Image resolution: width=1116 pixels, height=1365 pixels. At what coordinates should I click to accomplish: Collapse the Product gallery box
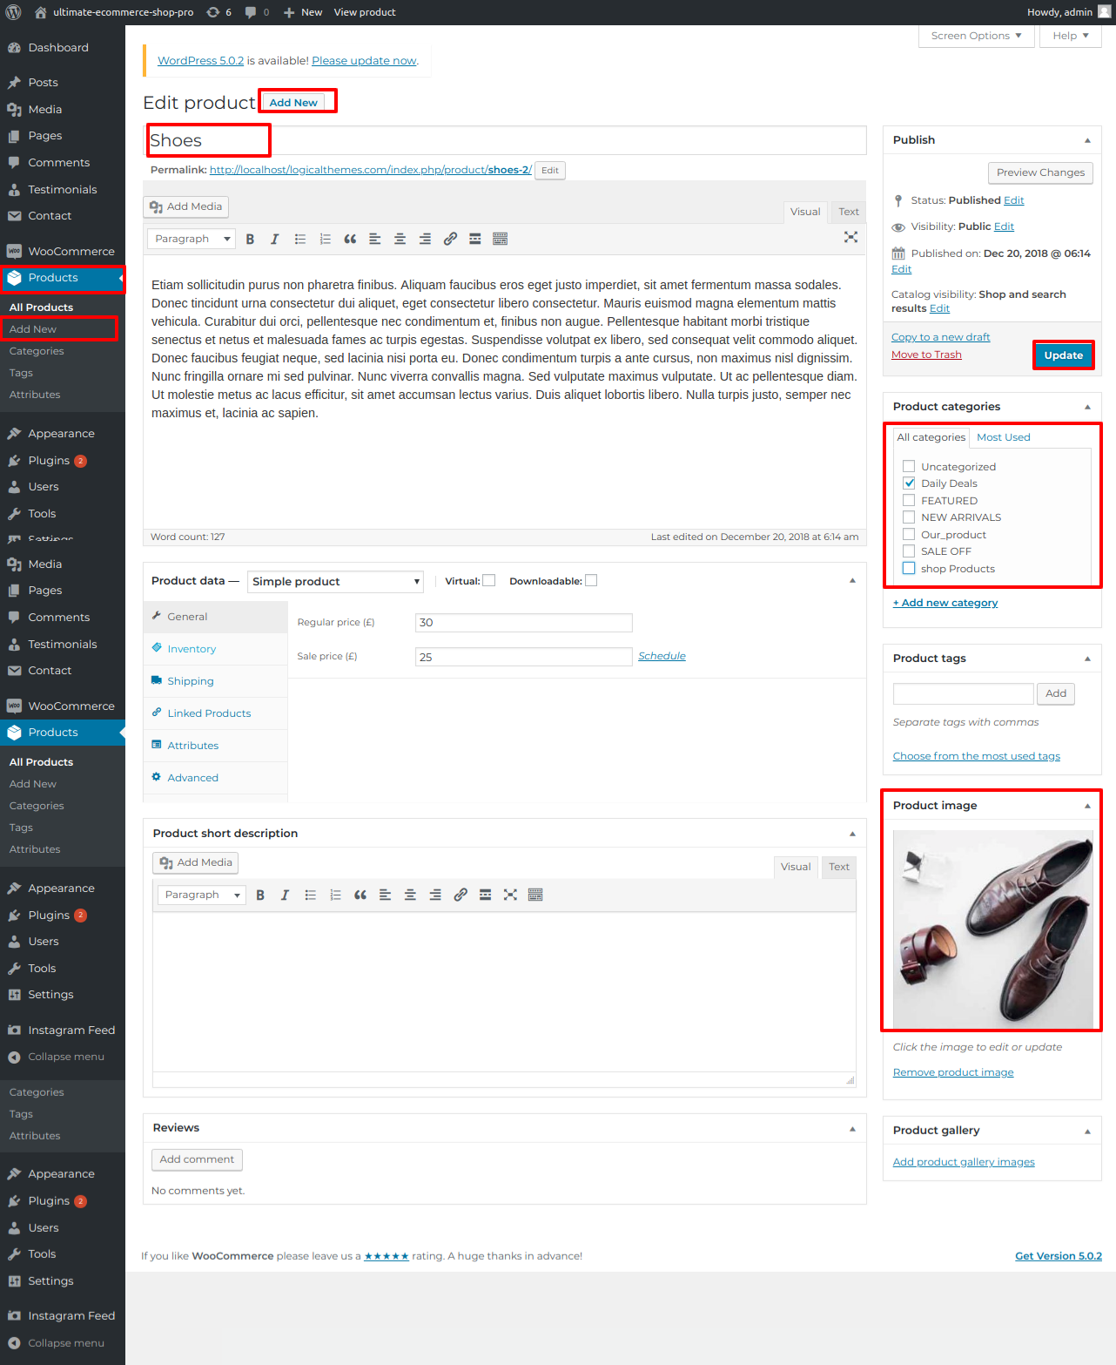[1087, 1131]
